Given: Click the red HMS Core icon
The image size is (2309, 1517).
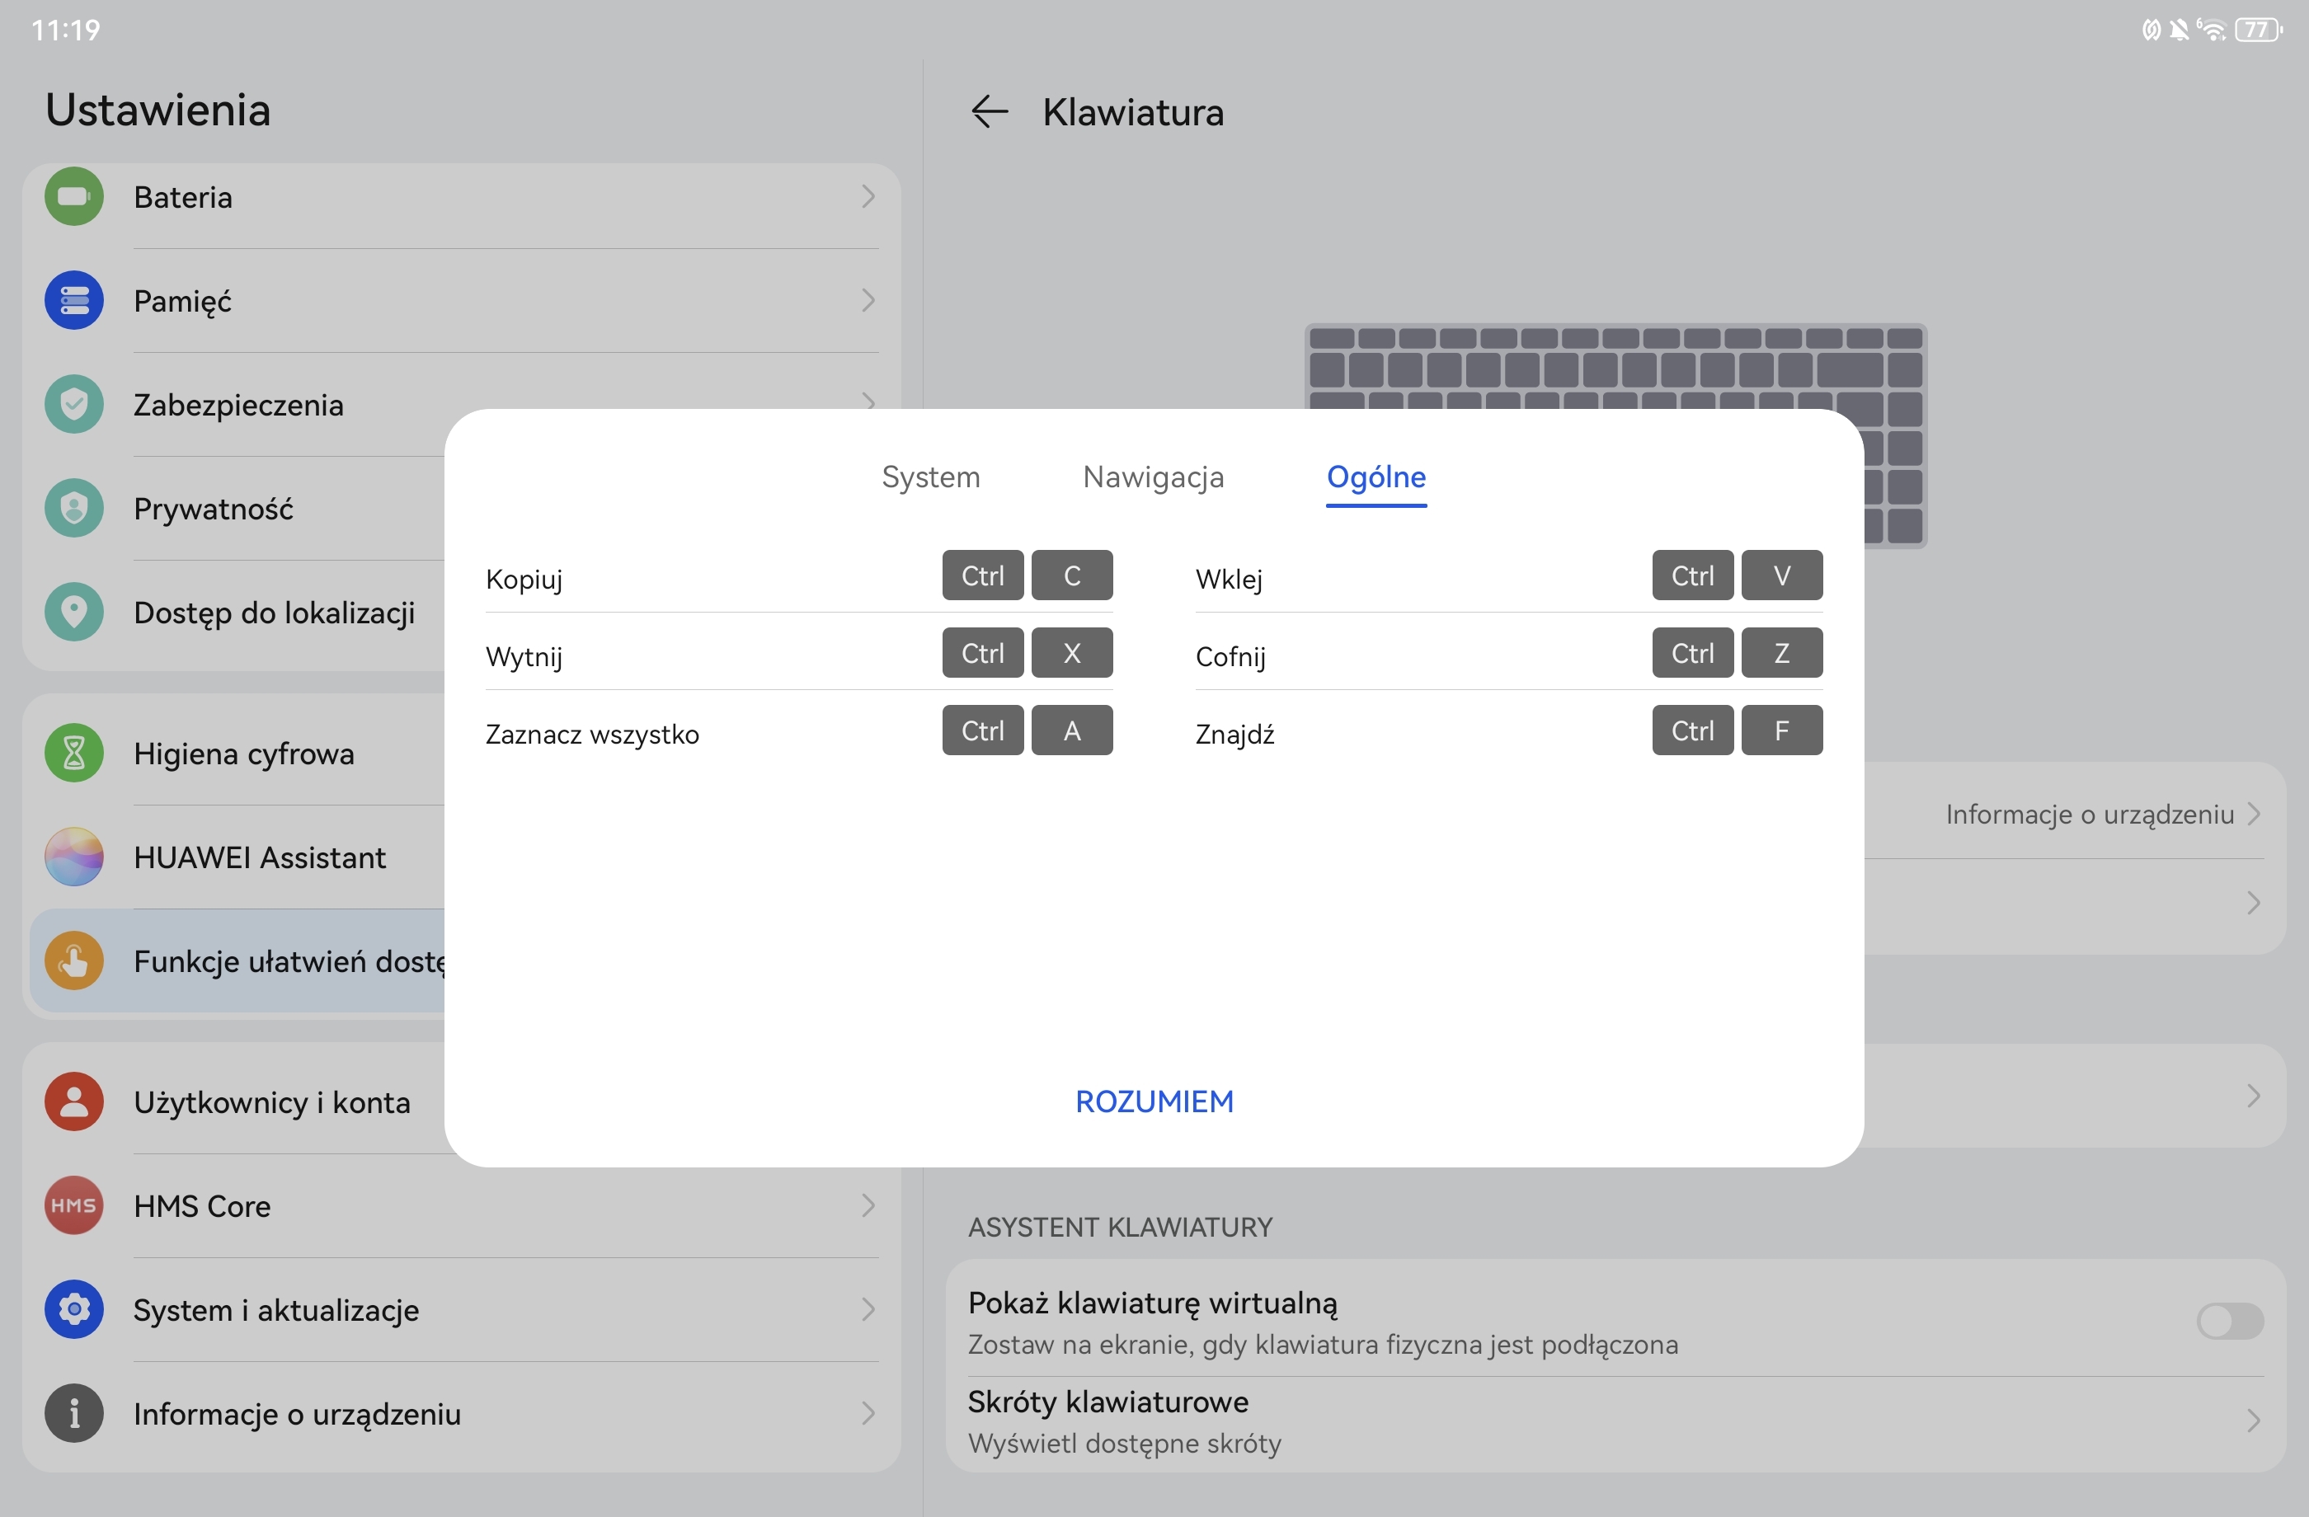Looking at the screenshot, I should pyautogui.click(x=73, y=1205).
